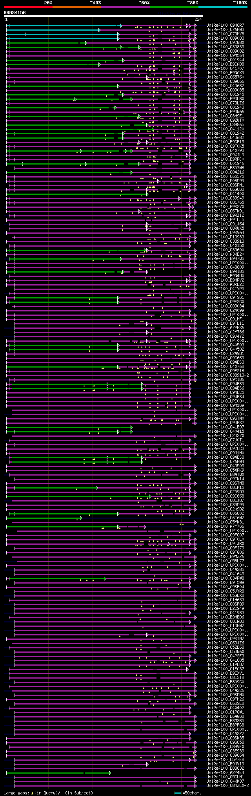The width and height of the screenshot is (251, 796).
Task: Open hit UniRef100_Q9M564
Action: (225, 55)
